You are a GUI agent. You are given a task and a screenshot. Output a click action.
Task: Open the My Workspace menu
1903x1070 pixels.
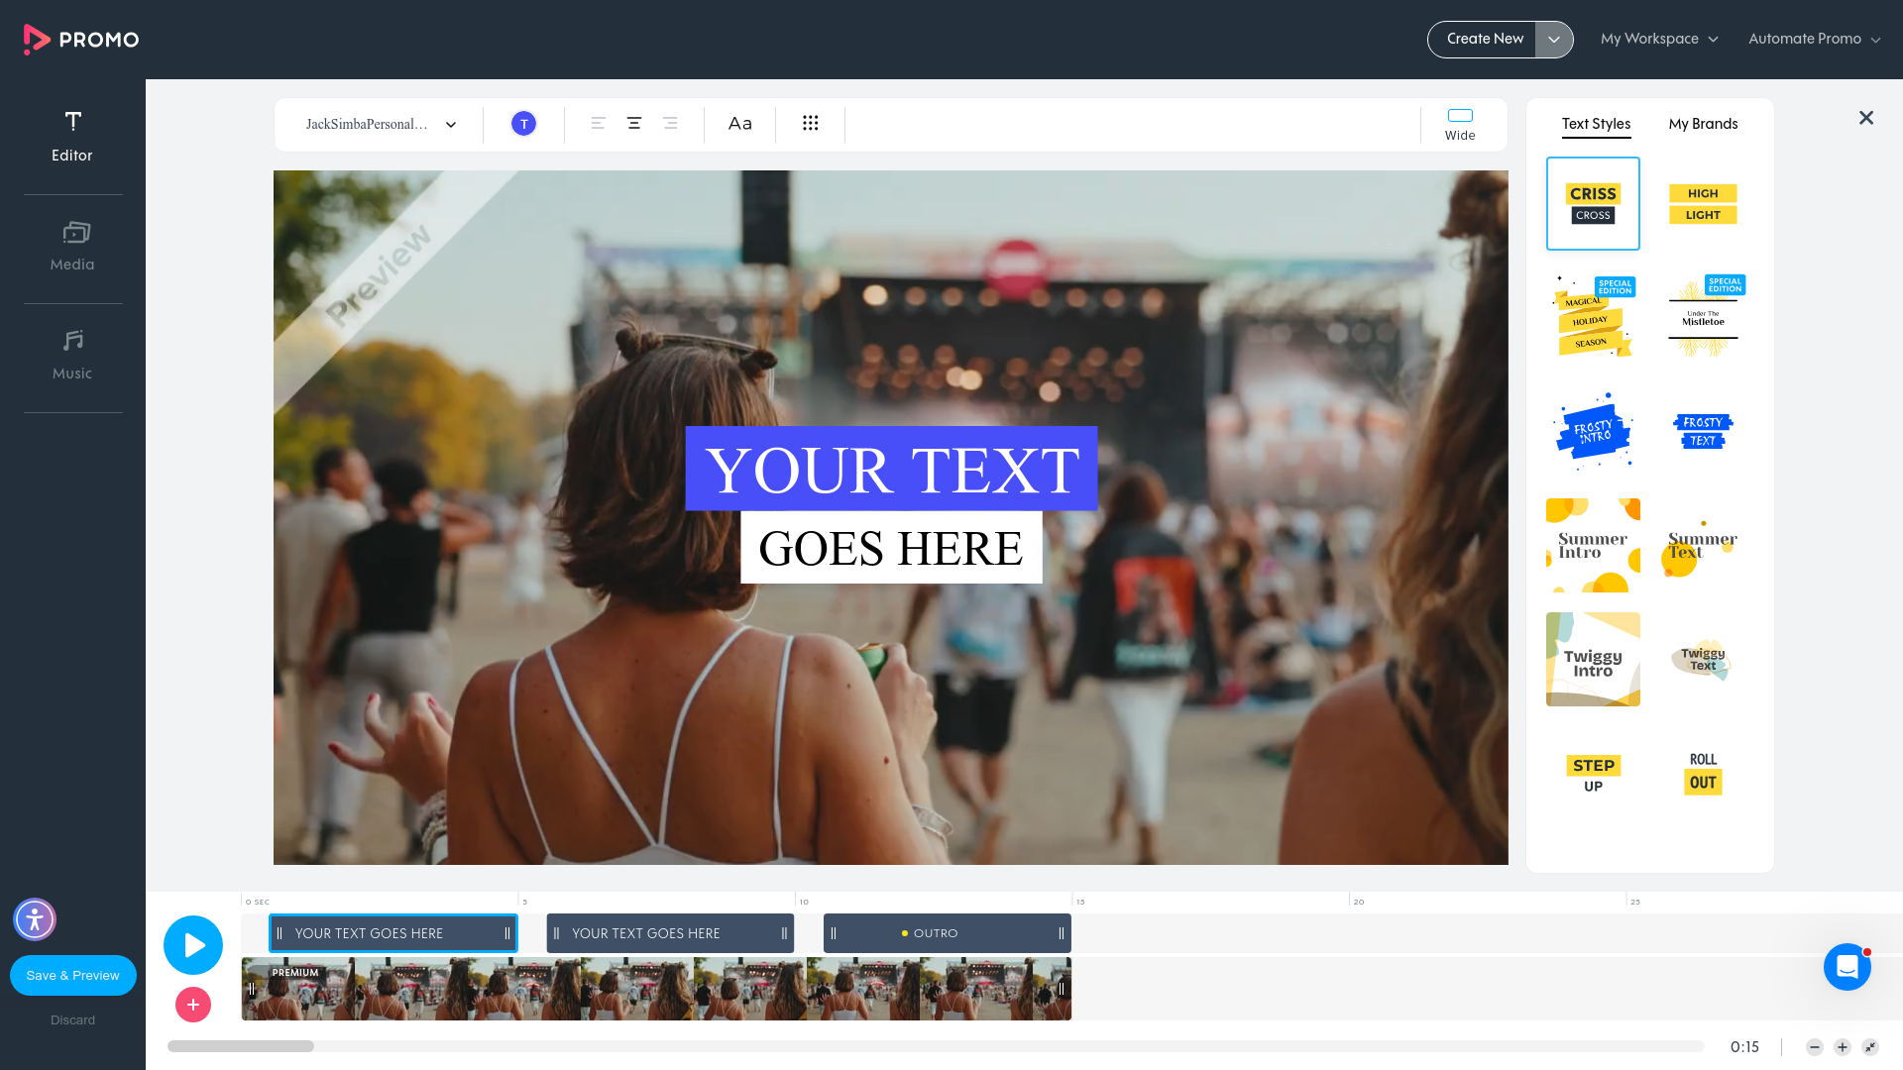click(1659, 39)
